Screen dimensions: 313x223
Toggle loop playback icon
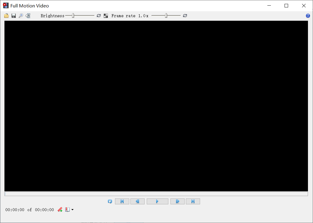(x=110, y=201)
